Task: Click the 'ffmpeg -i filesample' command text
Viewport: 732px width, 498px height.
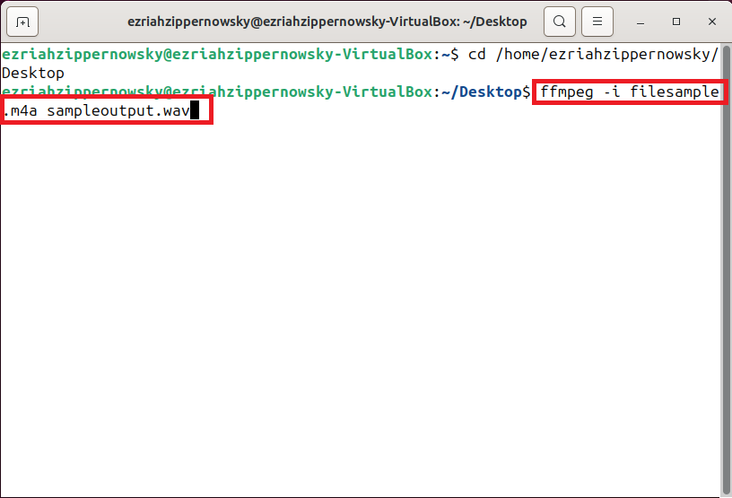Action: 630,92
